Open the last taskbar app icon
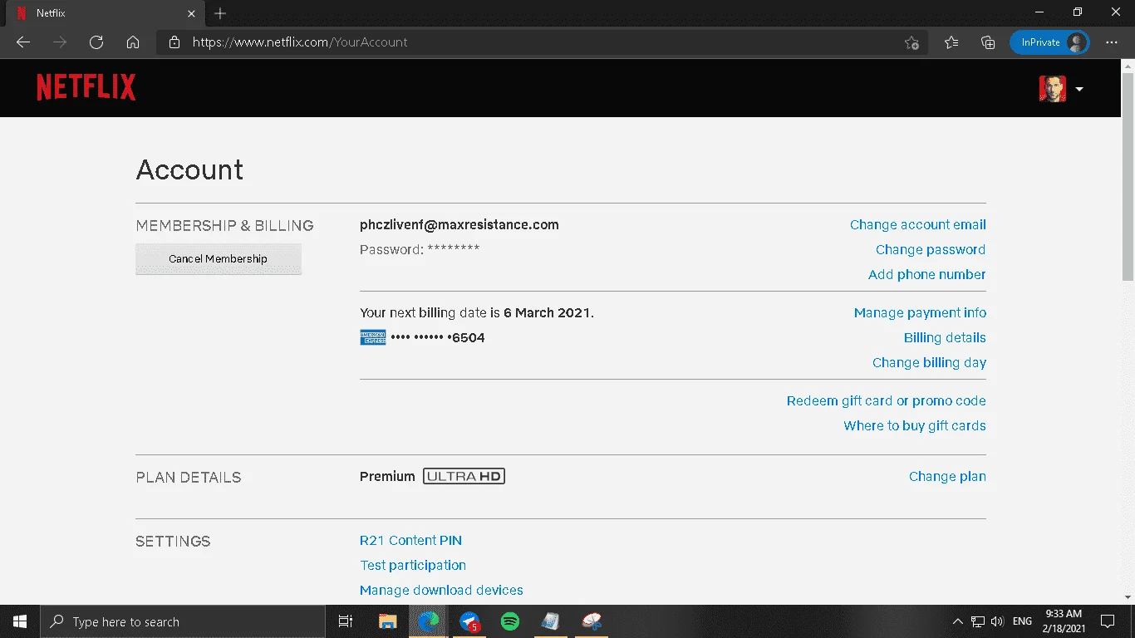Image resolution: width=1135 pixels, height=638 pixels. pos(592,621)
